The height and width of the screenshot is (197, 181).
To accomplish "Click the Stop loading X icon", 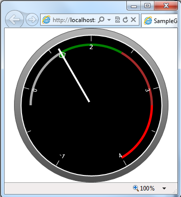I will point(133,20).
